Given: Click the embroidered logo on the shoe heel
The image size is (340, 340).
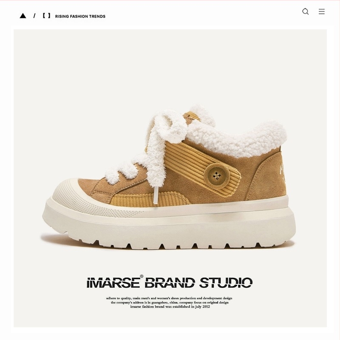Looking at the screenshot, I should click(x=282, y=170).
